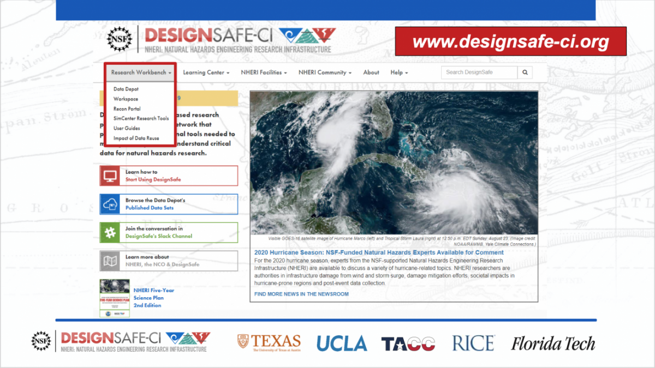Select Data Depot from the menu

tap(126, 89)
